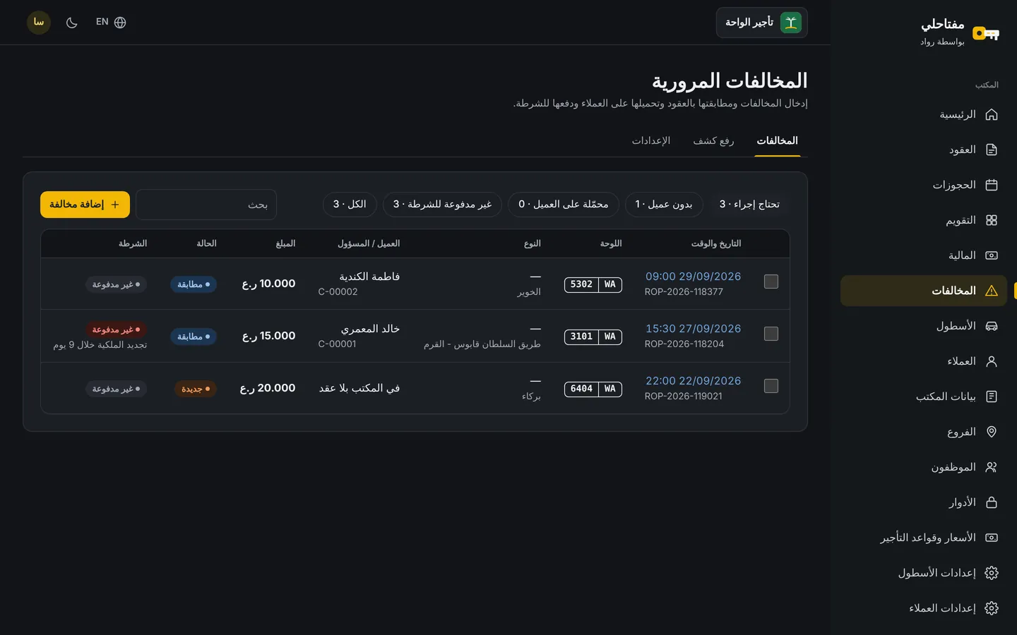Open الحجوزات calendar icon in sidebar

tap(992, 185)
